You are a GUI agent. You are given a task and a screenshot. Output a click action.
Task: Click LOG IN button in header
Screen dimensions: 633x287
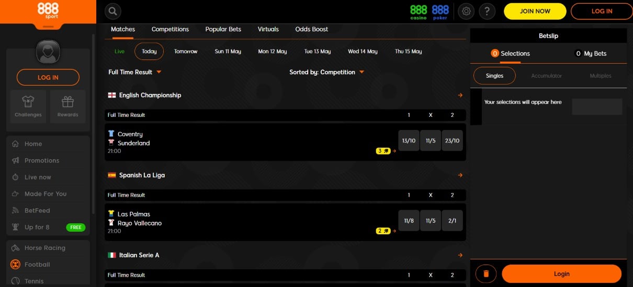click(602, 11)
